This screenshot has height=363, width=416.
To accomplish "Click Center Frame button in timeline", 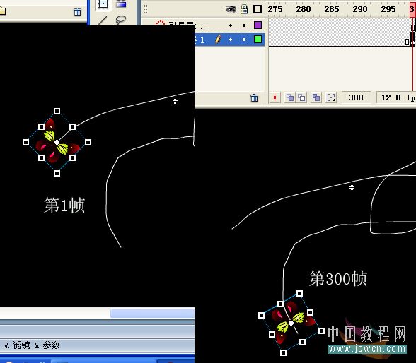I will [275, 97].
